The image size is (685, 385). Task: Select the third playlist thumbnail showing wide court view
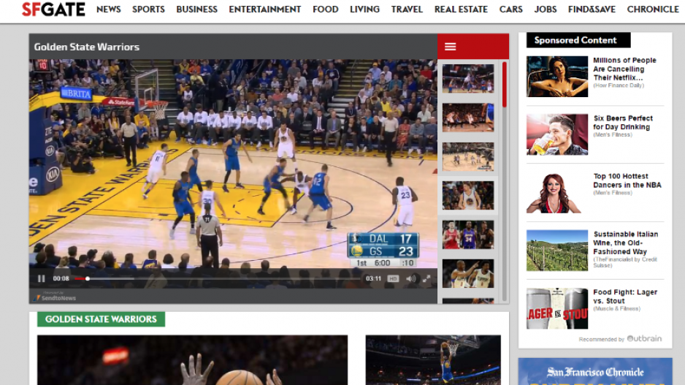click(x=468, y=156)
